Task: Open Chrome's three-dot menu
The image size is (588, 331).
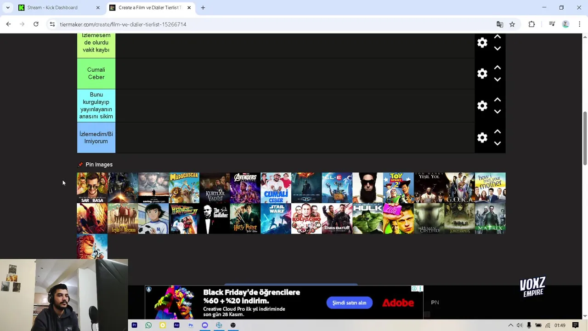Action: pos(580,24)
